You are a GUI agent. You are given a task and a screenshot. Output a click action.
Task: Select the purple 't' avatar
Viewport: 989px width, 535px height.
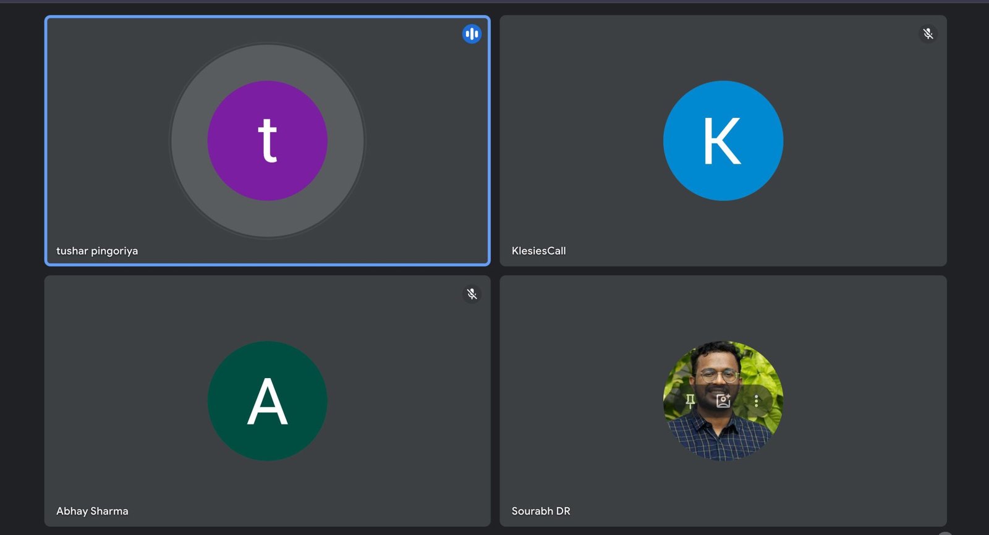tap(267, 141)
